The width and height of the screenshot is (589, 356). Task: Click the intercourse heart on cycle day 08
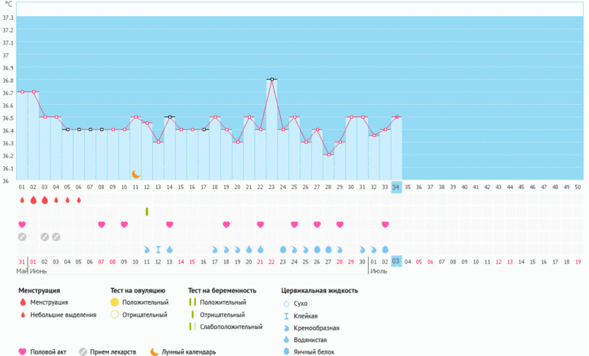pos(102,224)
